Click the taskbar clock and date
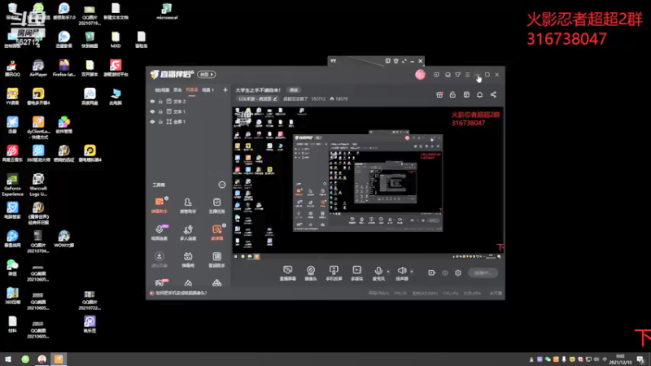 (x=620, y=359)
